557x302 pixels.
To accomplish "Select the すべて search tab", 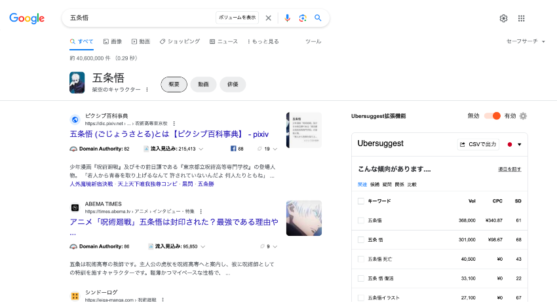I will (81, 41).
